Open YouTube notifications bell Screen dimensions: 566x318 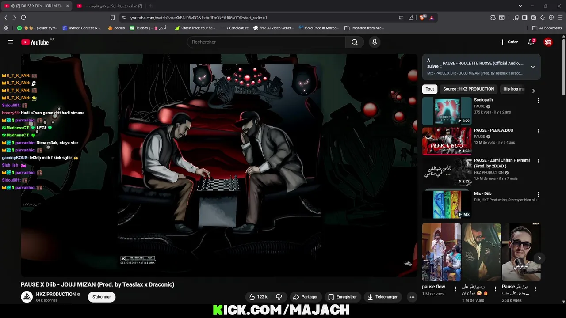tap(531, 42)
